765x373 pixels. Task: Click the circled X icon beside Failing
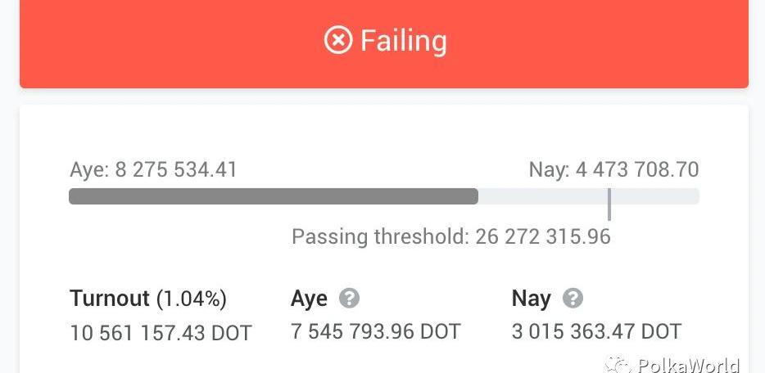[338, 40]
